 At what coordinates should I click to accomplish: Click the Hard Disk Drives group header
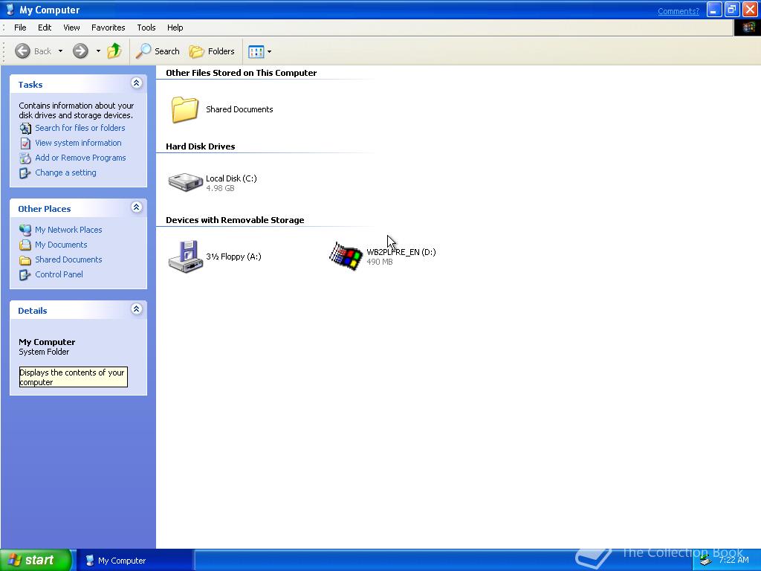click(x=201, y=146)
